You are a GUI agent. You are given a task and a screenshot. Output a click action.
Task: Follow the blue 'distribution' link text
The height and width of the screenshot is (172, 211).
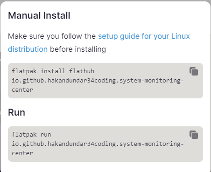coord(28,49)
